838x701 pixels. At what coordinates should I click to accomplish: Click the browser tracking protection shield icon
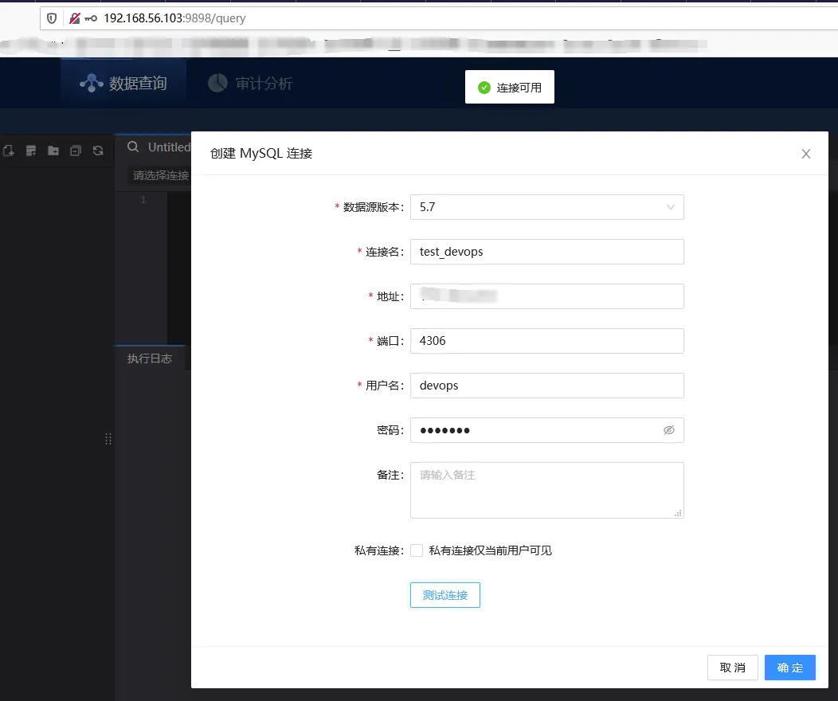[53, 18]
